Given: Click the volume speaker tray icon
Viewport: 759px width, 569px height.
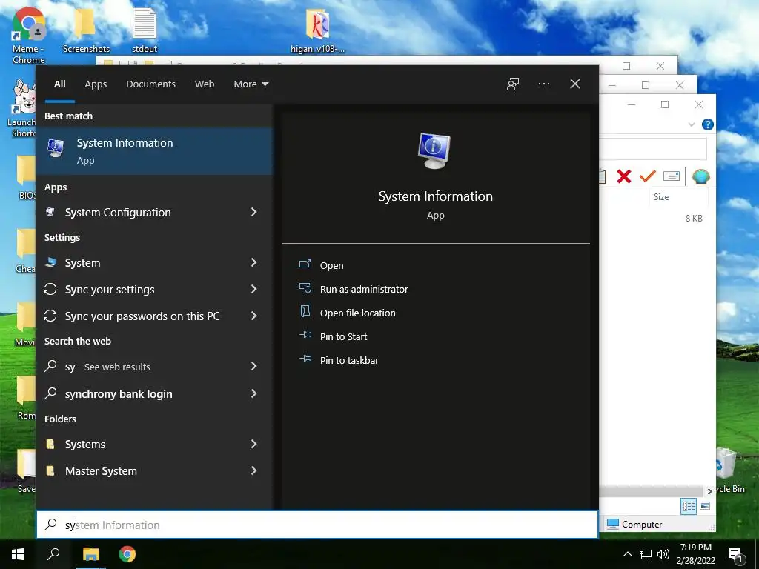Looking at the screenshot, I should coord(663,554).
